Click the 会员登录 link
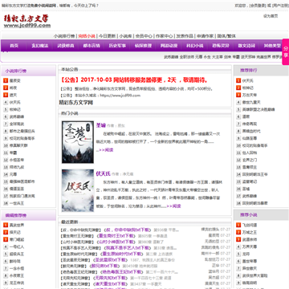 (257, 6)
